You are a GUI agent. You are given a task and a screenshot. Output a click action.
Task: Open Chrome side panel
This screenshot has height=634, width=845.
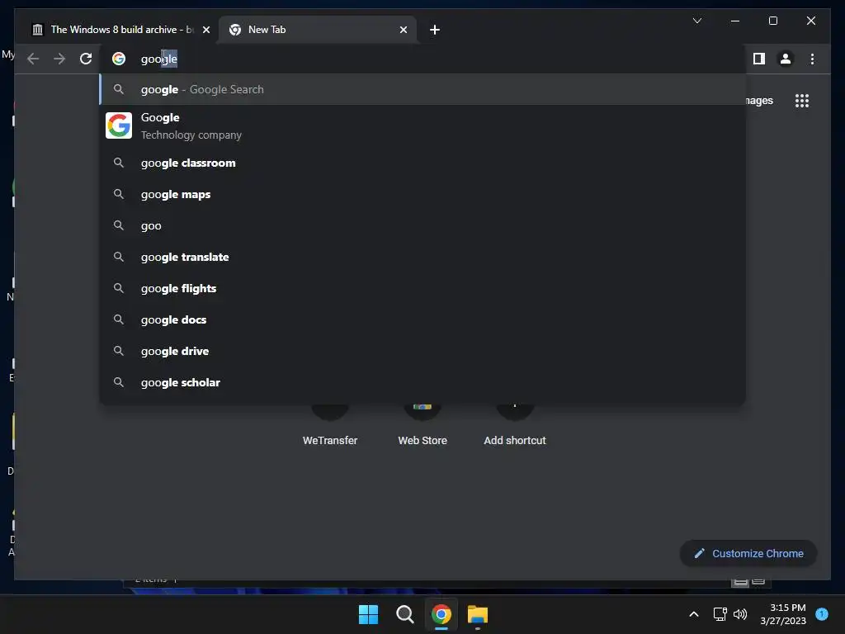point(759,59)
